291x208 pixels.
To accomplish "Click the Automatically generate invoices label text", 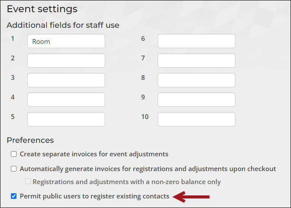I will (x=148, y=169).
